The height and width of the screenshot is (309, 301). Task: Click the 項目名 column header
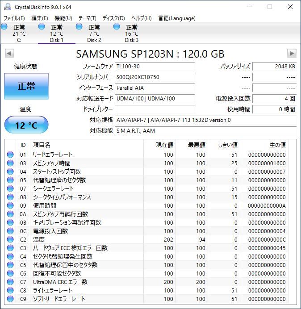[87, 145]
